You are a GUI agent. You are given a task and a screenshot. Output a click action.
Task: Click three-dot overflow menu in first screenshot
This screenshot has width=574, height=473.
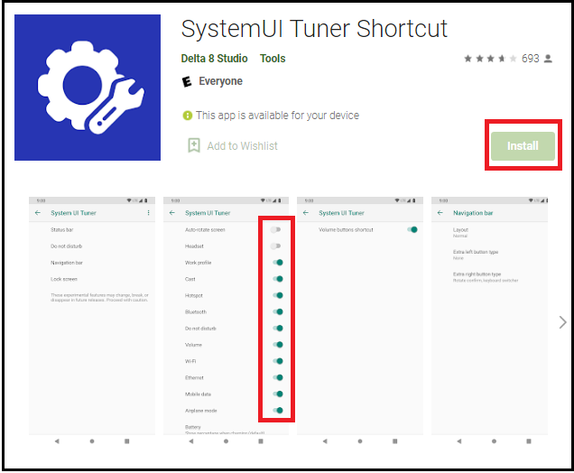coord(148,213)
